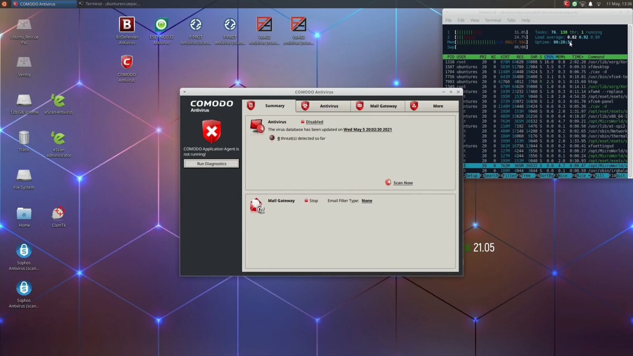633x356 pixels.
Task: Click the F4 Filter key in htop
Action: click(x=508, y=176)
